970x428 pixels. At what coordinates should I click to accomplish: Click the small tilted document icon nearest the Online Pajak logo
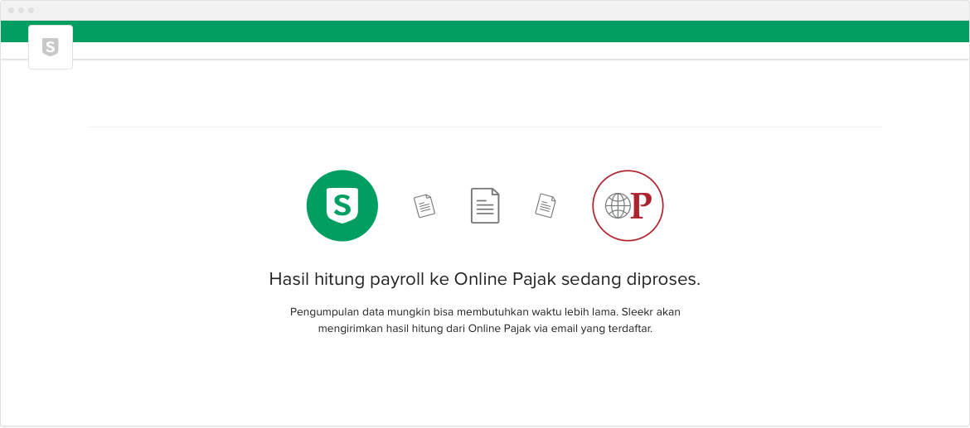pos(546,205)
